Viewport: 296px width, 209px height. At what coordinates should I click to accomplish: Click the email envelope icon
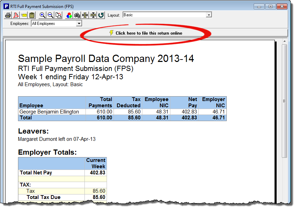(24, 15)
